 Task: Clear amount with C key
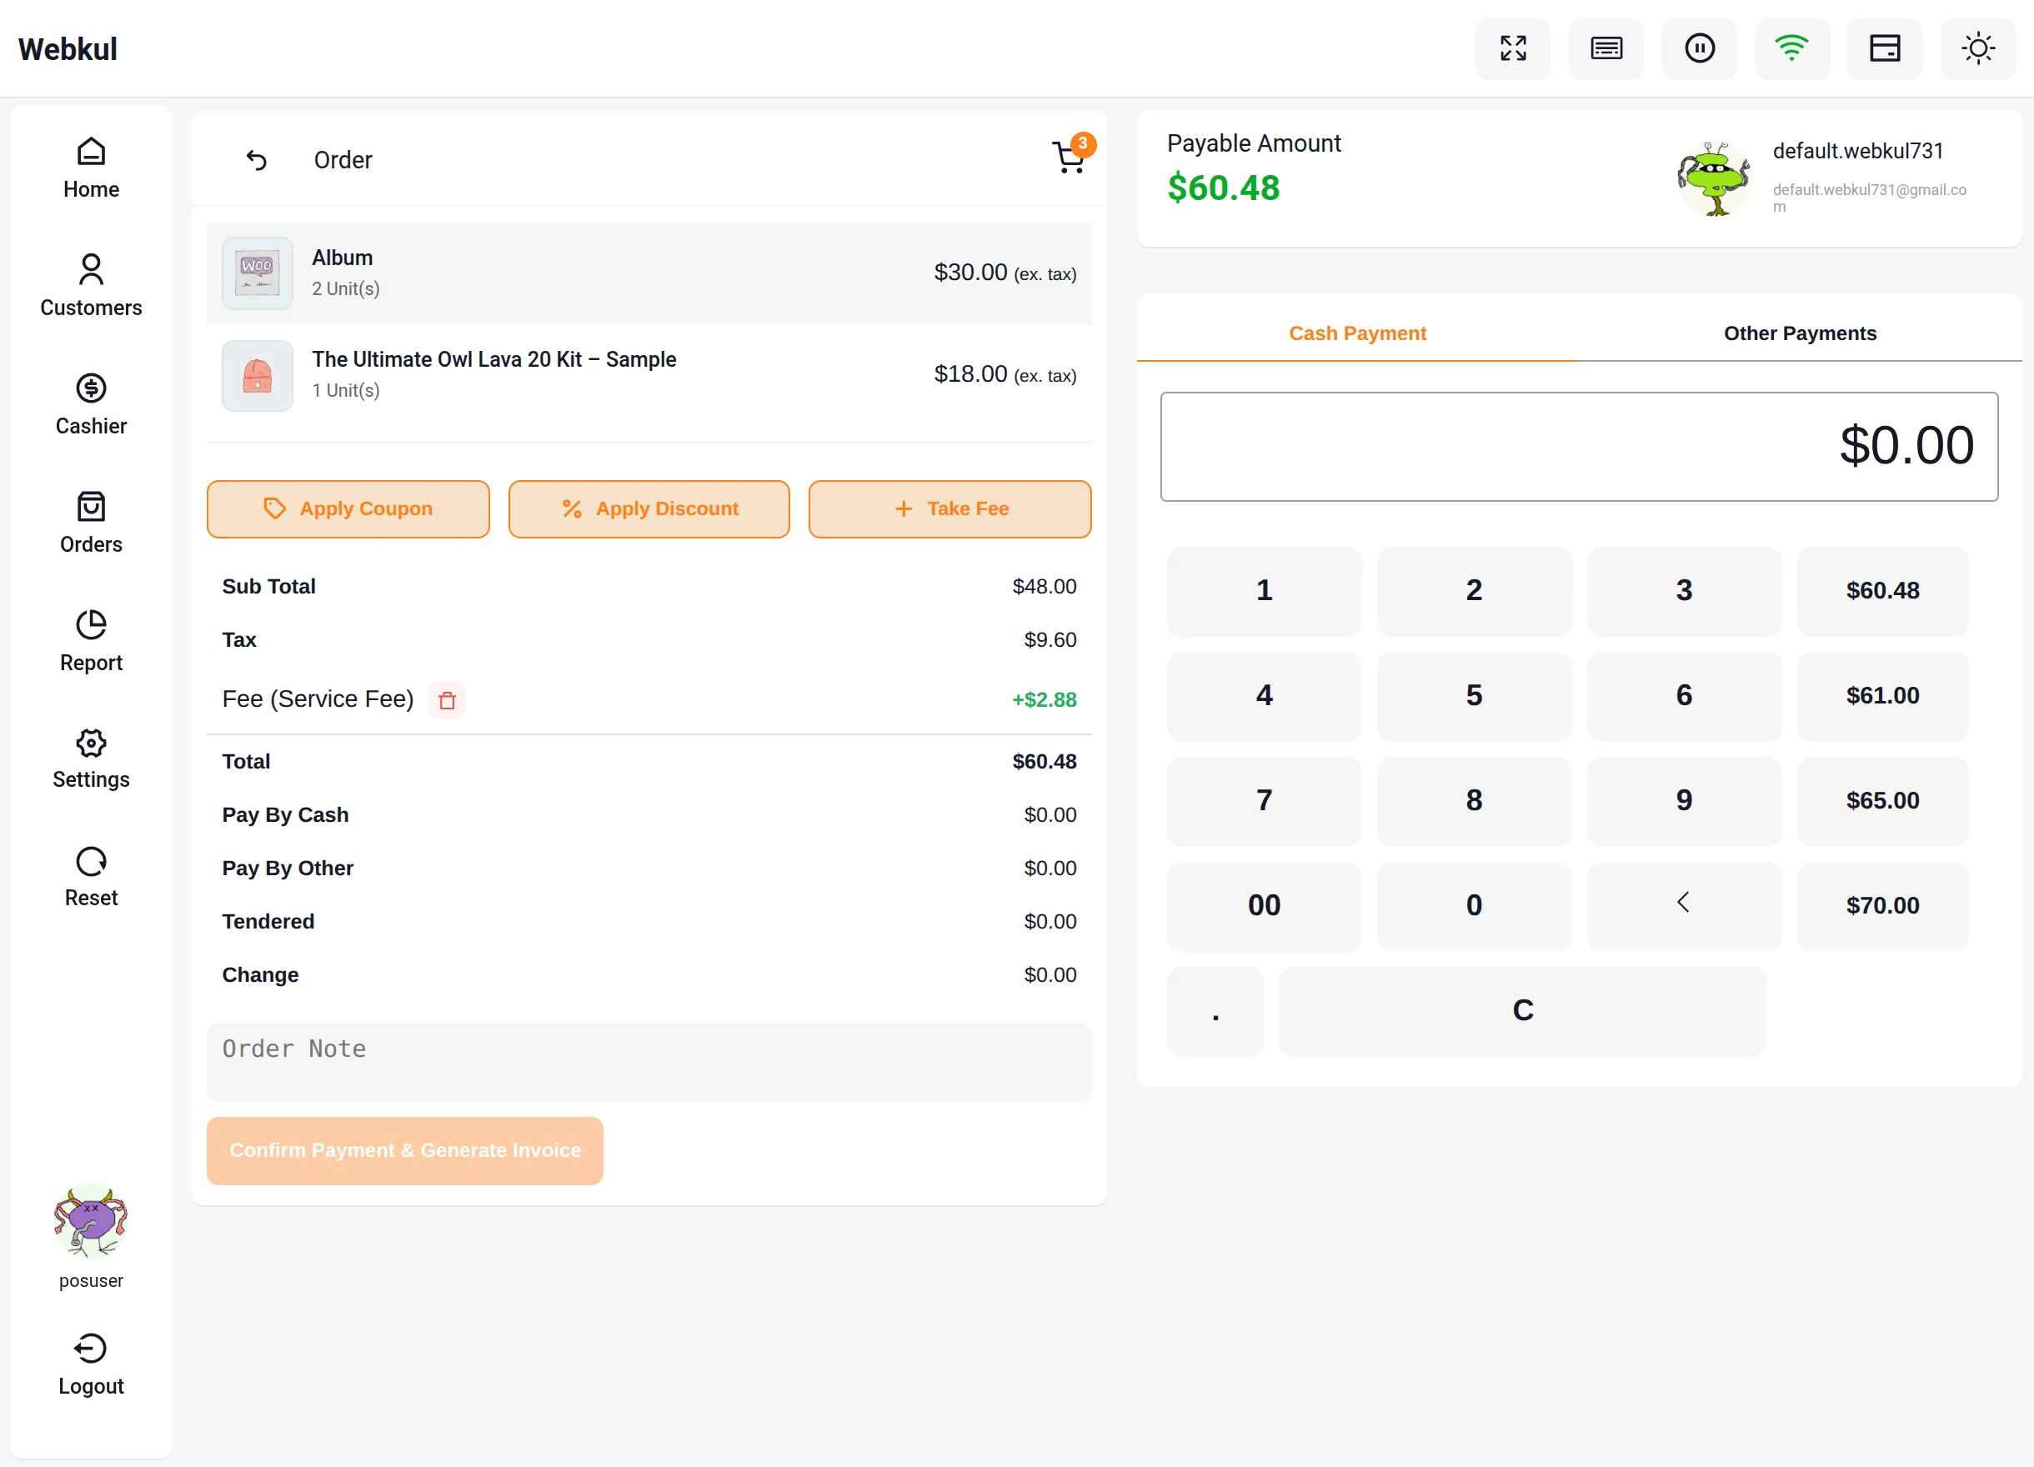click(x=1522, y=1010)
